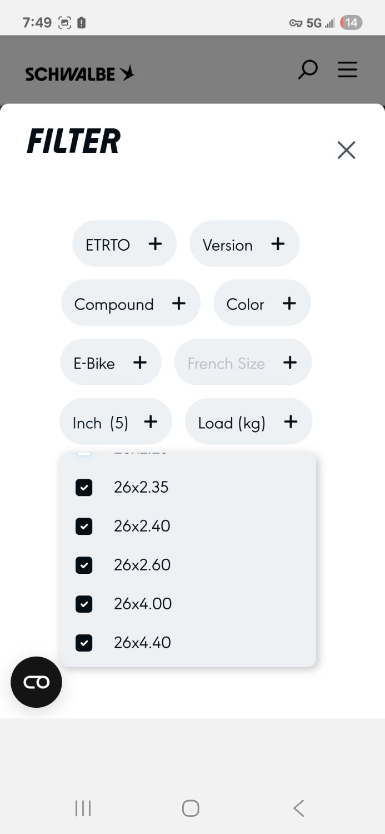Expand the ETRTO filter
The width and height of the screenshot is (385, 834).
coord(124,244)
